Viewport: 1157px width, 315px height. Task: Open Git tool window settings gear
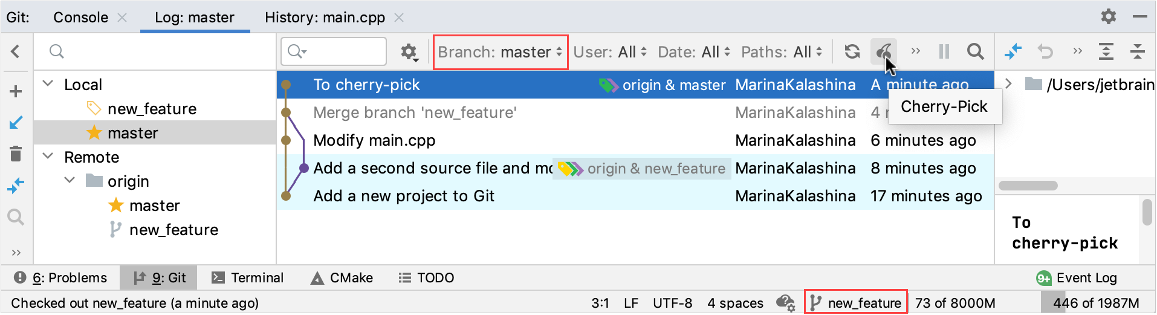click(1108, 16)
